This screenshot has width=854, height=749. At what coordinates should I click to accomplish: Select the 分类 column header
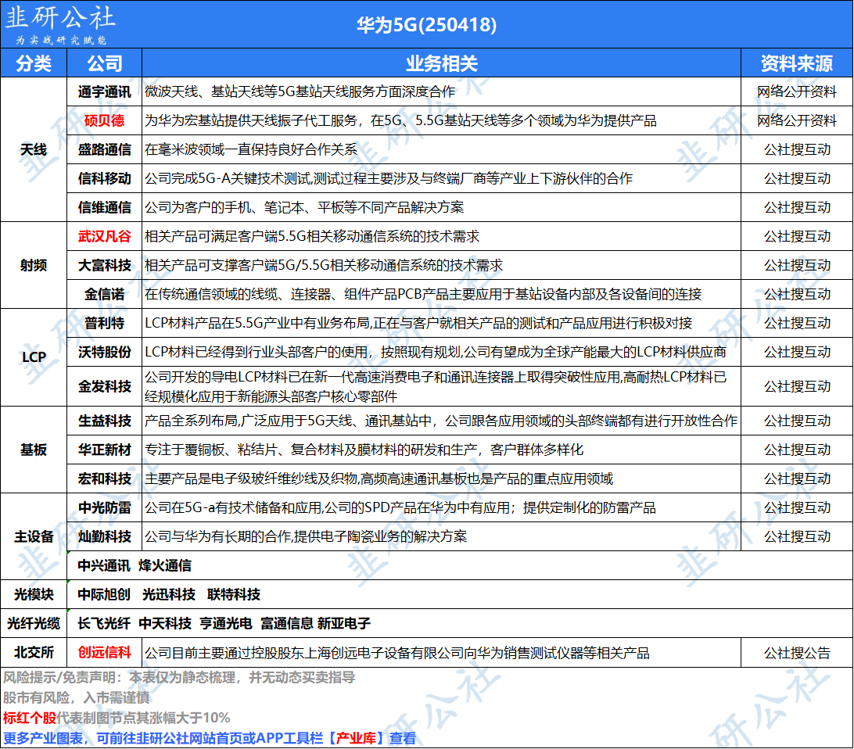pyautogui.click(x=34, y=63)
